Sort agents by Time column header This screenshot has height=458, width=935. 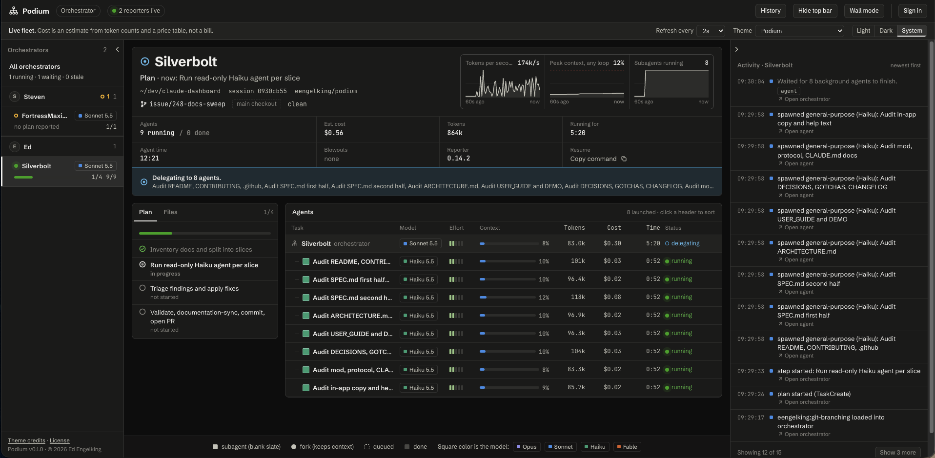[x=653, y=228]
